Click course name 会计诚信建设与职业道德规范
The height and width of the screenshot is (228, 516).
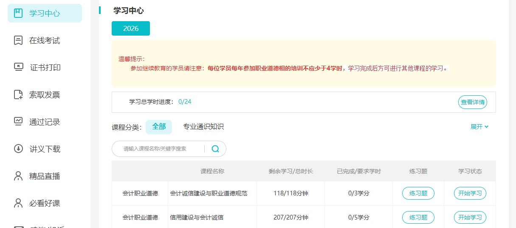pos(209,193)
